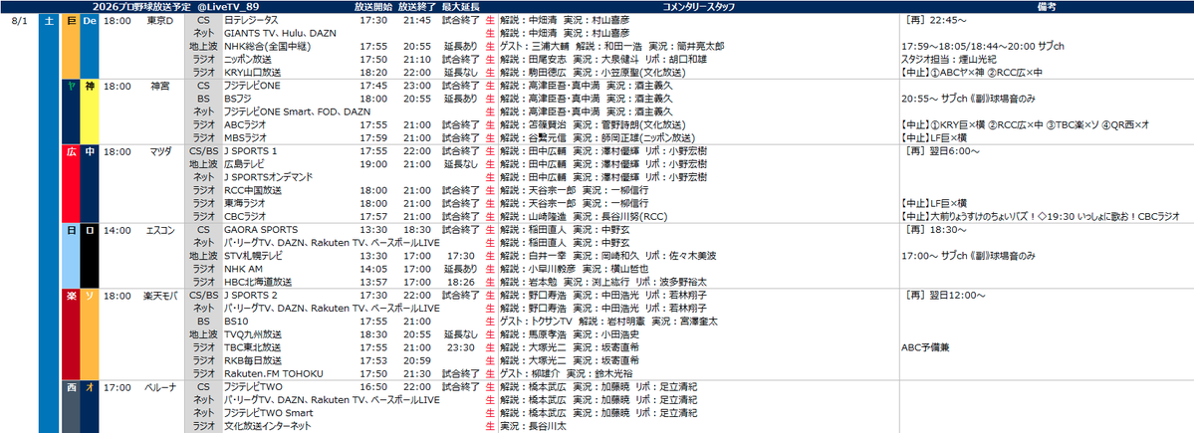Select the channel '日テレジータス'
The image size is (1194, 433).
point(251,21)
